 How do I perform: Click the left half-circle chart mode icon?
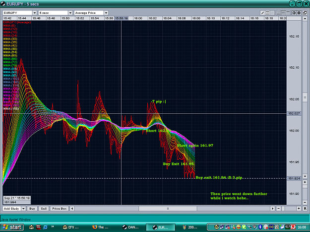coord(294,13)
